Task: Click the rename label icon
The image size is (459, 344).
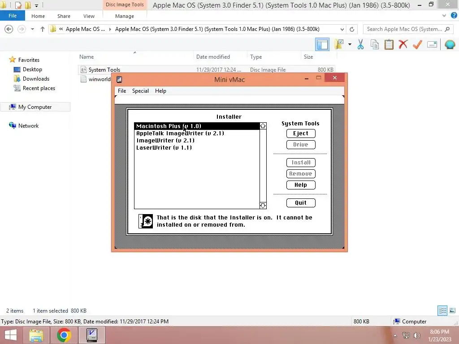Action: (432, 44)
